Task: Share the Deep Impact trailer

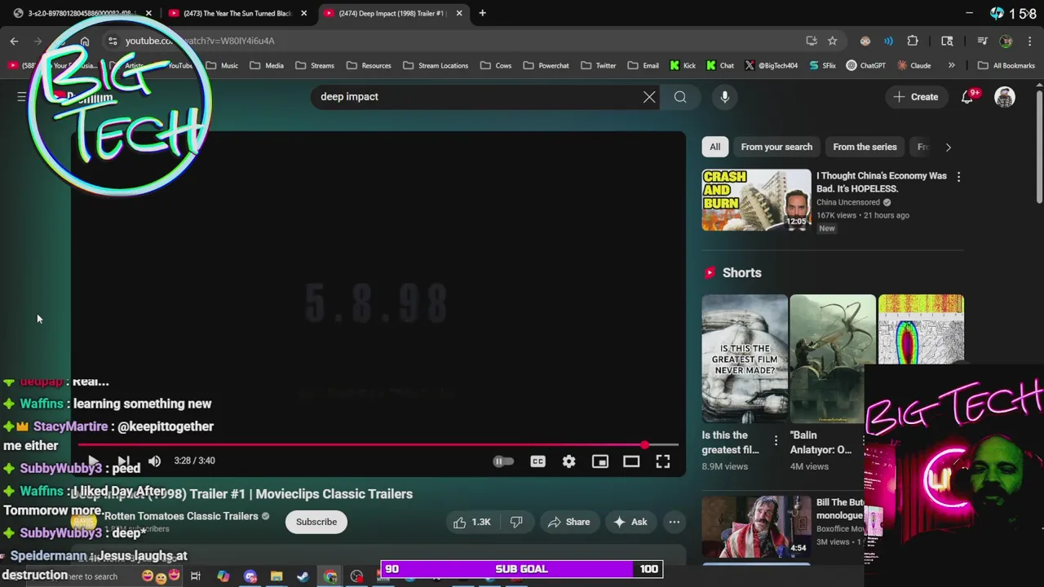Action: pos(568,522)
